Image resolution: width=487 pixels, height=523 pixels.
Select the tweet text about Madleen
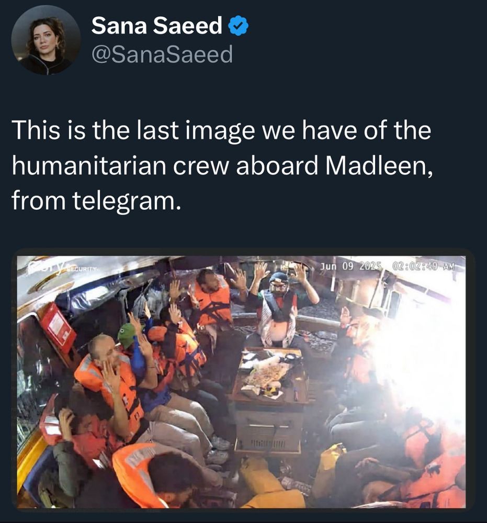point(222,166)
